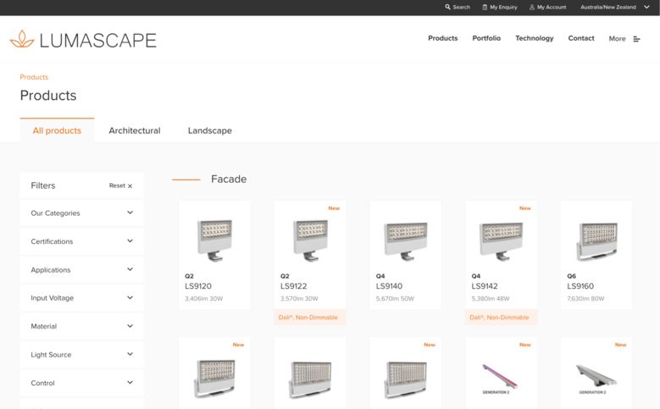The image size is (660, 409).
Task: Switch to the Architectural tab
Action: pos(134,130)
